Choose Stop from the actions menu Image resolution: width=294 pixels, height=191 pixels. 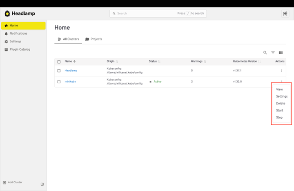pos(279,118)
